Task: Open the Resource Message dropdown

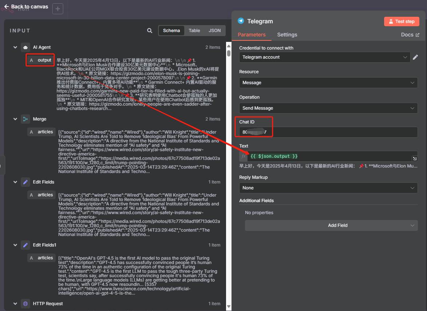Action: pyautogui.click(x=328, y=83)
